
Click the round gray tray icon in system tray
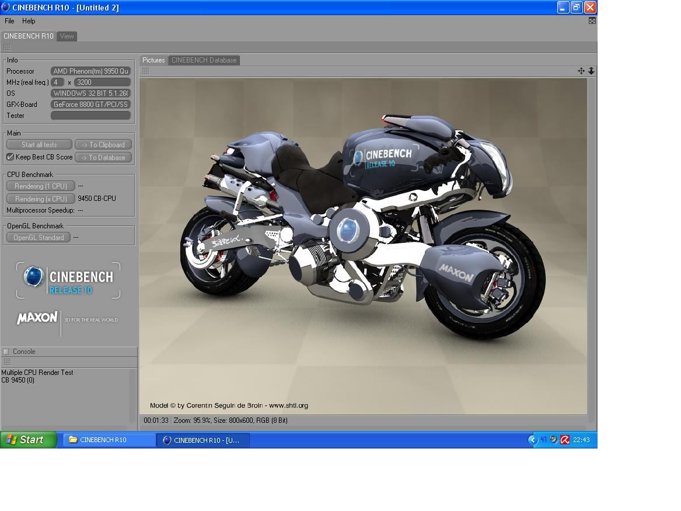(x=554, y=440)
